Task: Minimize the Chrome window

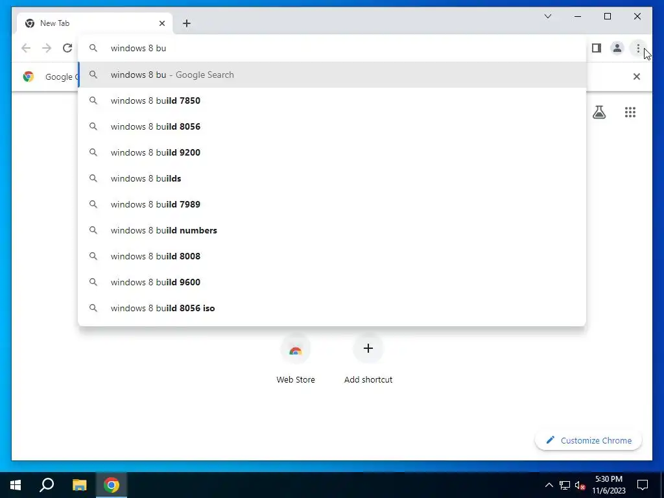Action: pyautogui.click(x=578, y=16)
